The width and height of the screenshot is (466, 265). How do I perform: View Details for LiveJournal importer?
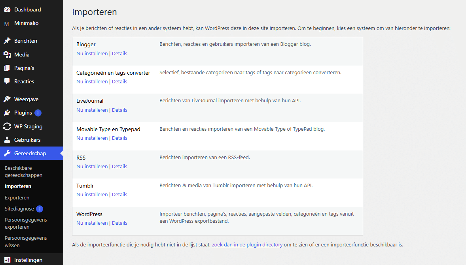[119, 110]
